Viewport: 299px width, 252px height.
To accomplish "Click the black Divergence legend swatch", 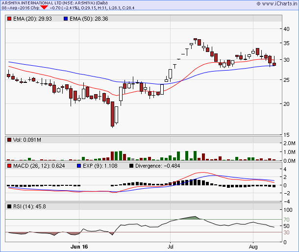I will (x=131, y=166).
